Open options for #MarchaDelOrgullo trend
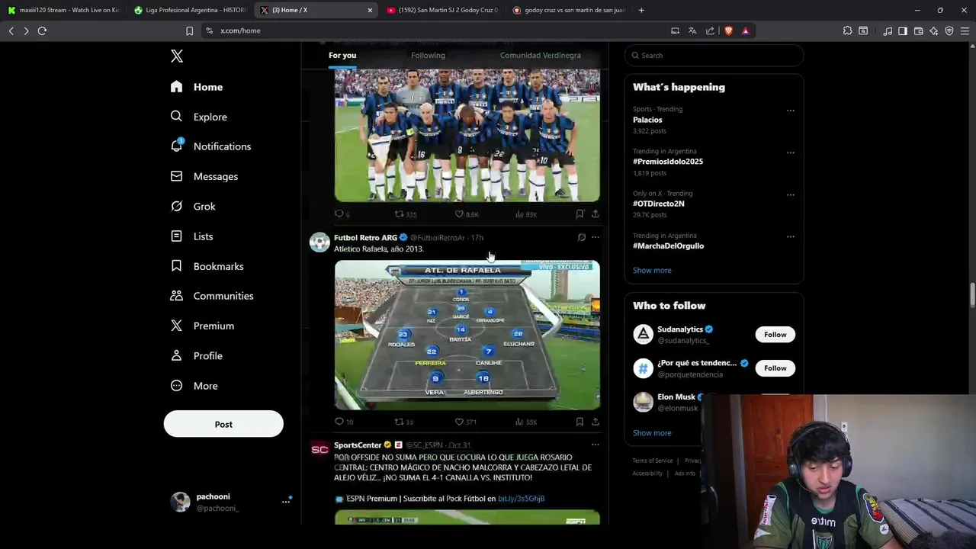 point(791,236)
